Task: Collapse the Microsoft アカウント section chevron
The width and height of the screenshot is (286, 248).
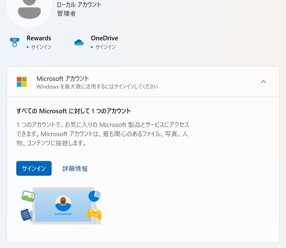Action: click(263, 82)
